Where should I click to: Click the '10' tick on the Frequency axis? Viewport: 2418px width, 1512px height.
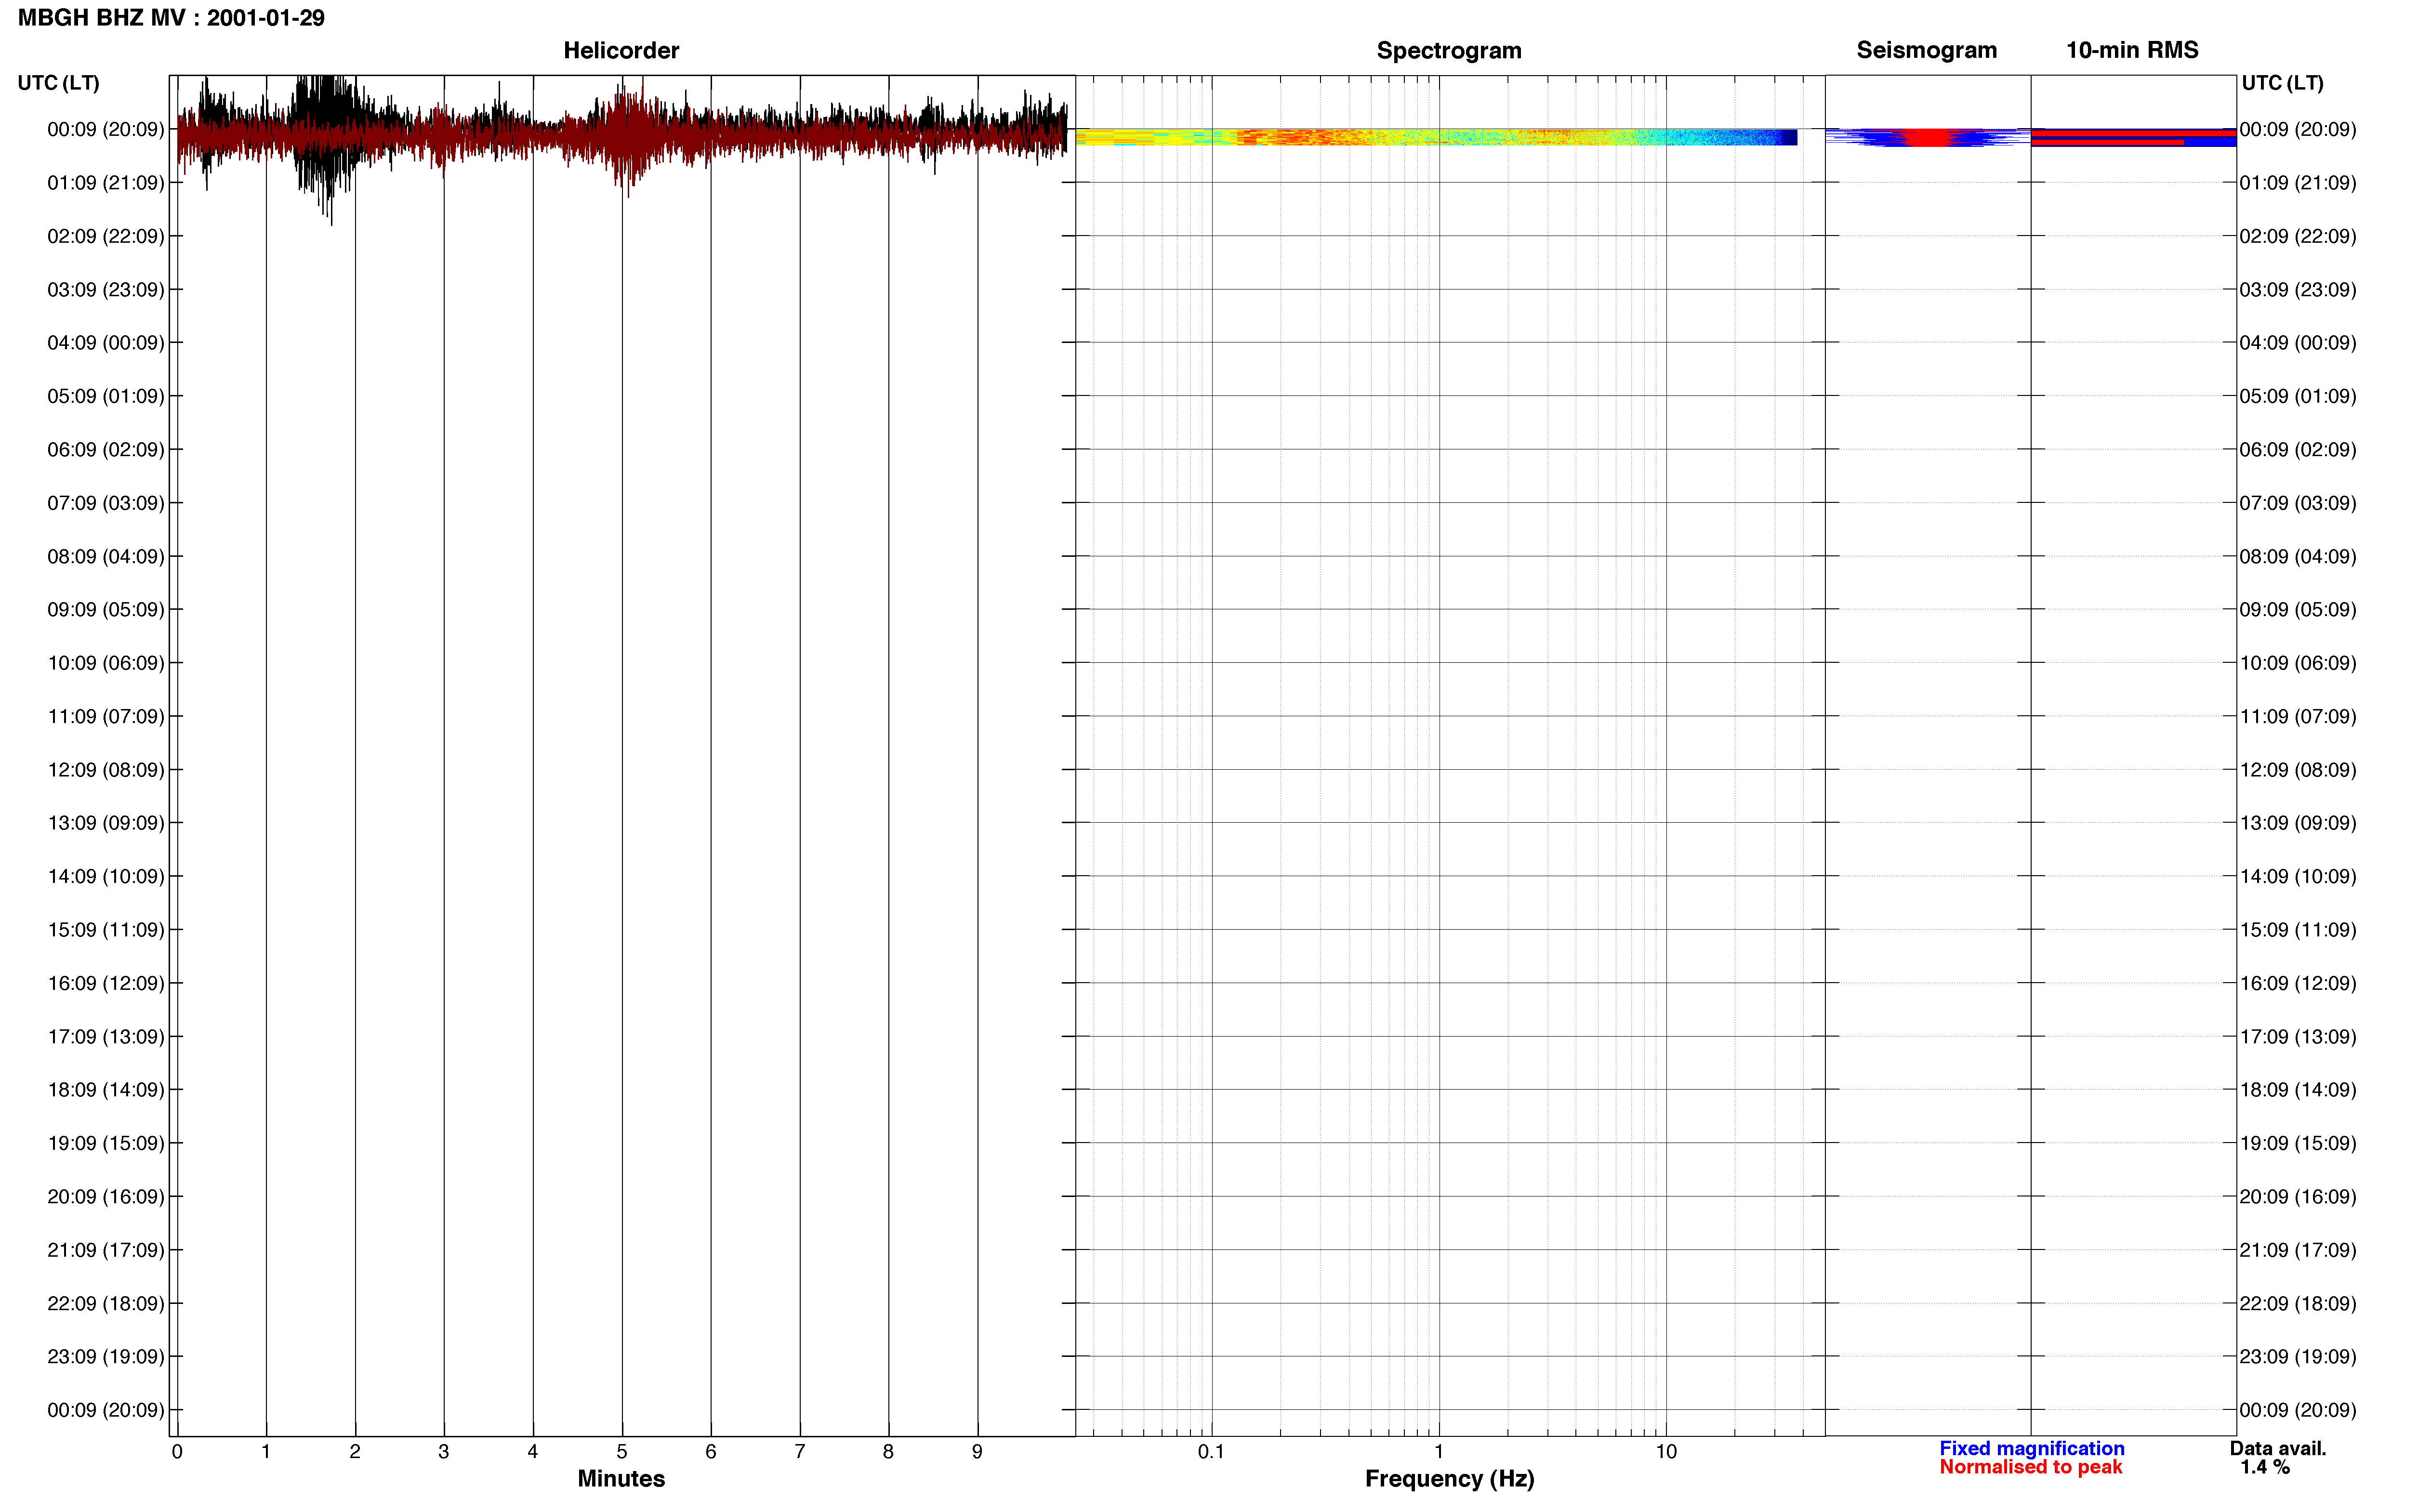1666,1452
